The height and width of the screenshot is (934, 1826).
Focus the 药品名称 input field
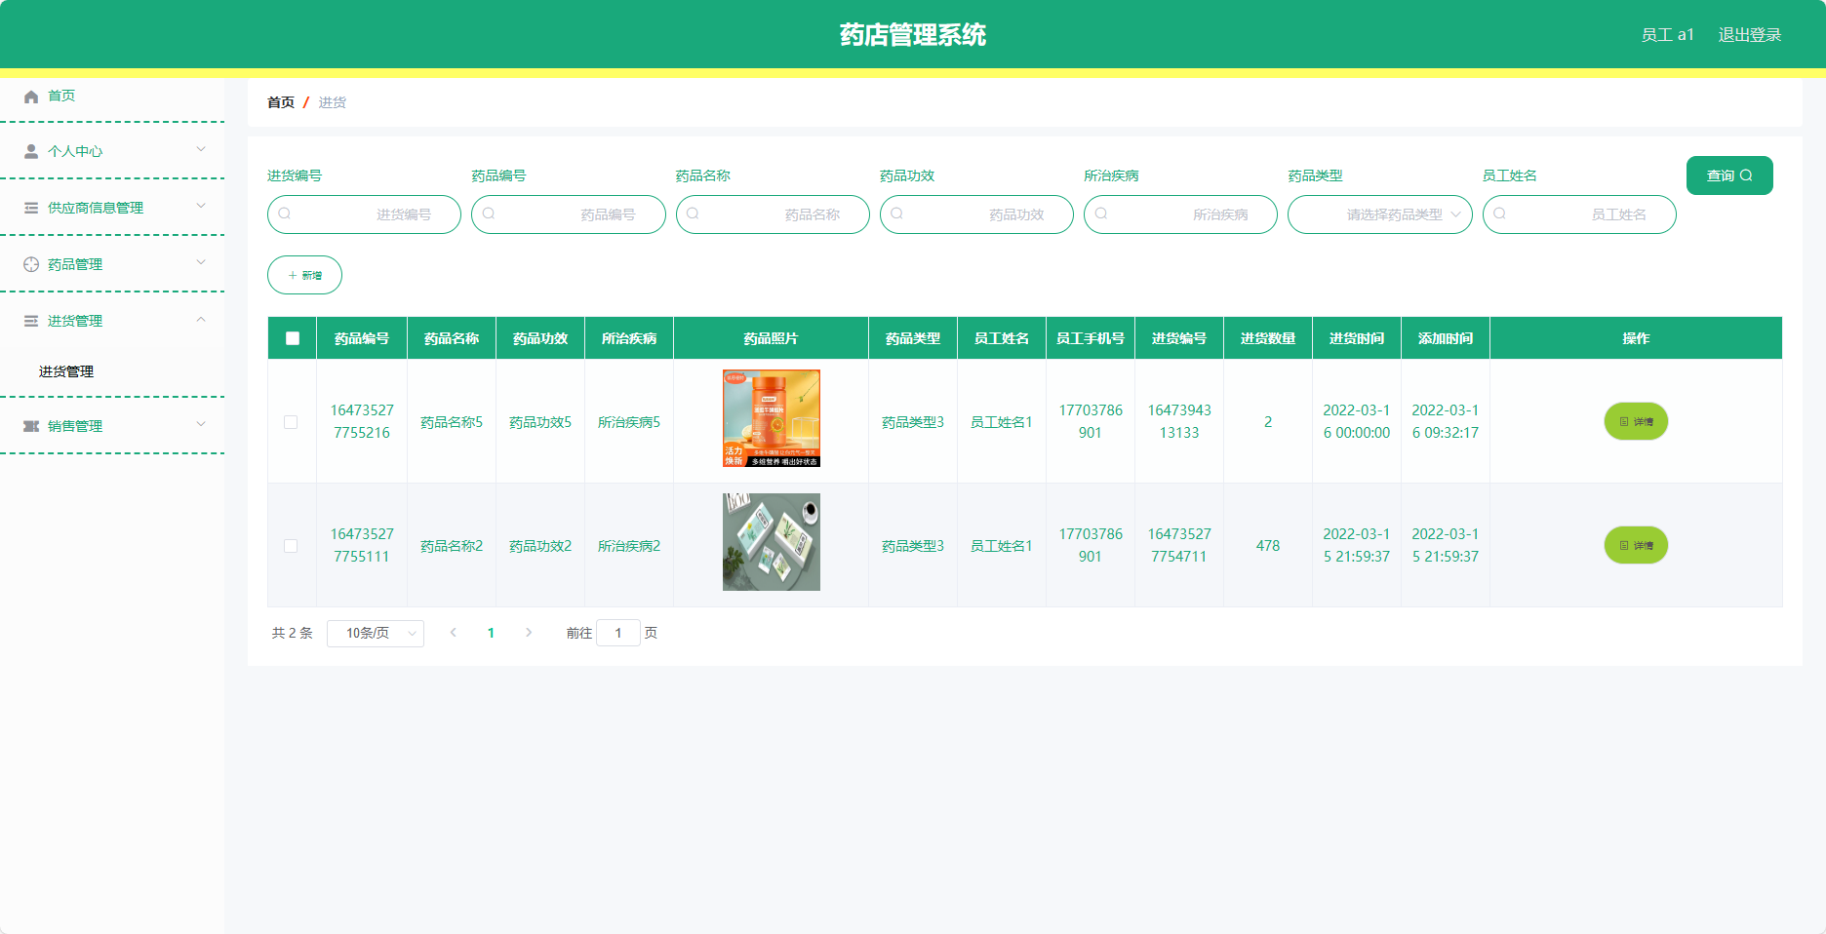pos(773,214)
